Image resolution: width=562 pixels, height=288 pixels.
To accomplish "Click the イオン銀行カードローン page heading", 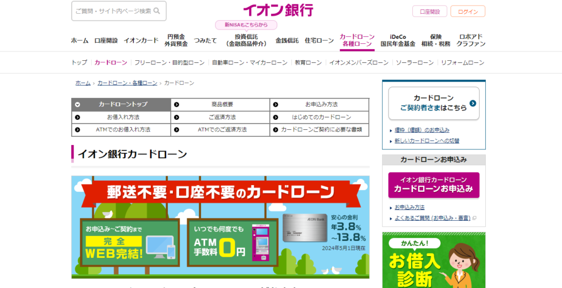I will (132, 154).
